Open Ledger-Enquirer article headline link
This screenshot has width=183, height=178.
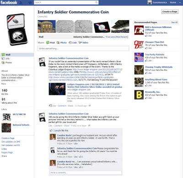(95, 86)
